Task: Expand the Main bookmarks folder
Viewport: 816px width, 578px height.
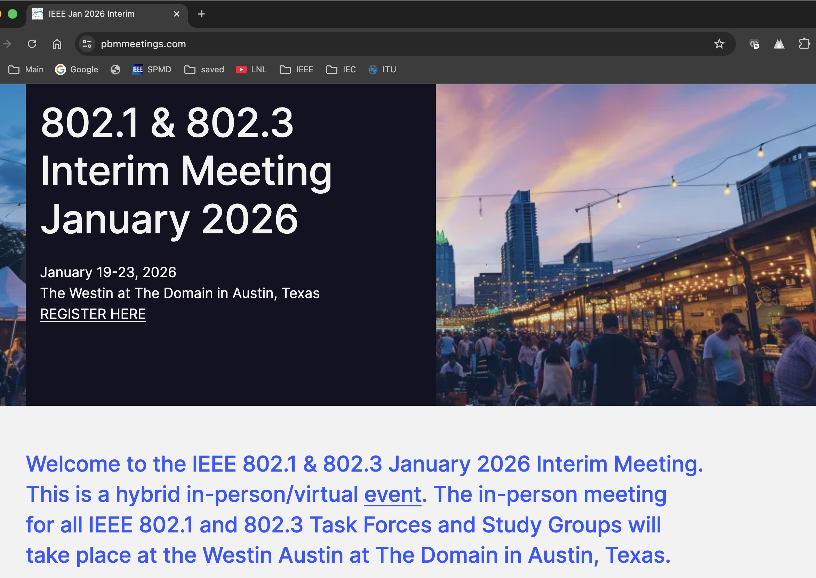Action: pyautogui.click(x=26, y=70)
